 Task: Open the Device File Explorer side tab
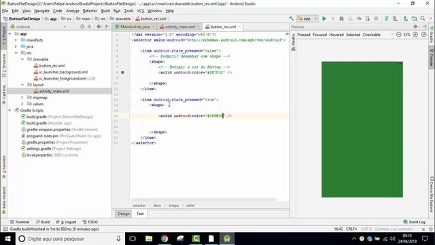click(x=432, y=195)
